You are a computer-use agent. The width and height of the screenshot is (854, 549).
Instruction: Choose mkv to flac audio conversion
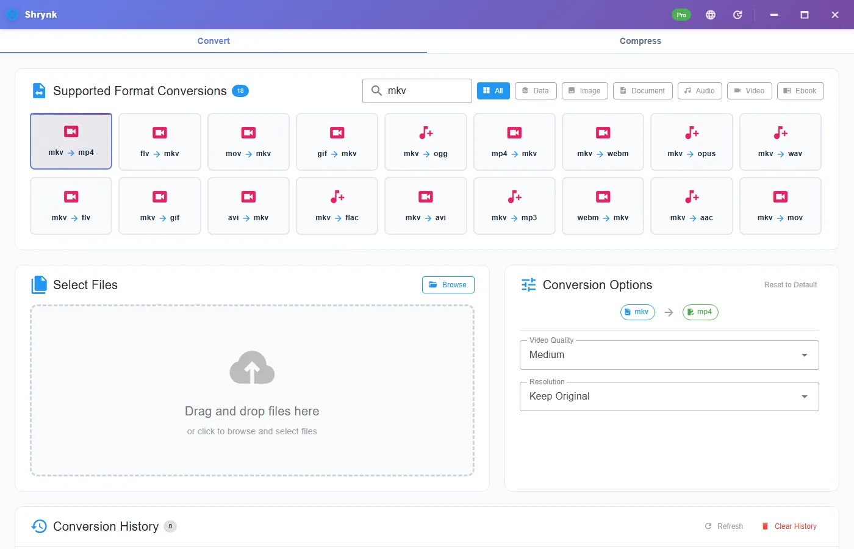click(337, 206)
